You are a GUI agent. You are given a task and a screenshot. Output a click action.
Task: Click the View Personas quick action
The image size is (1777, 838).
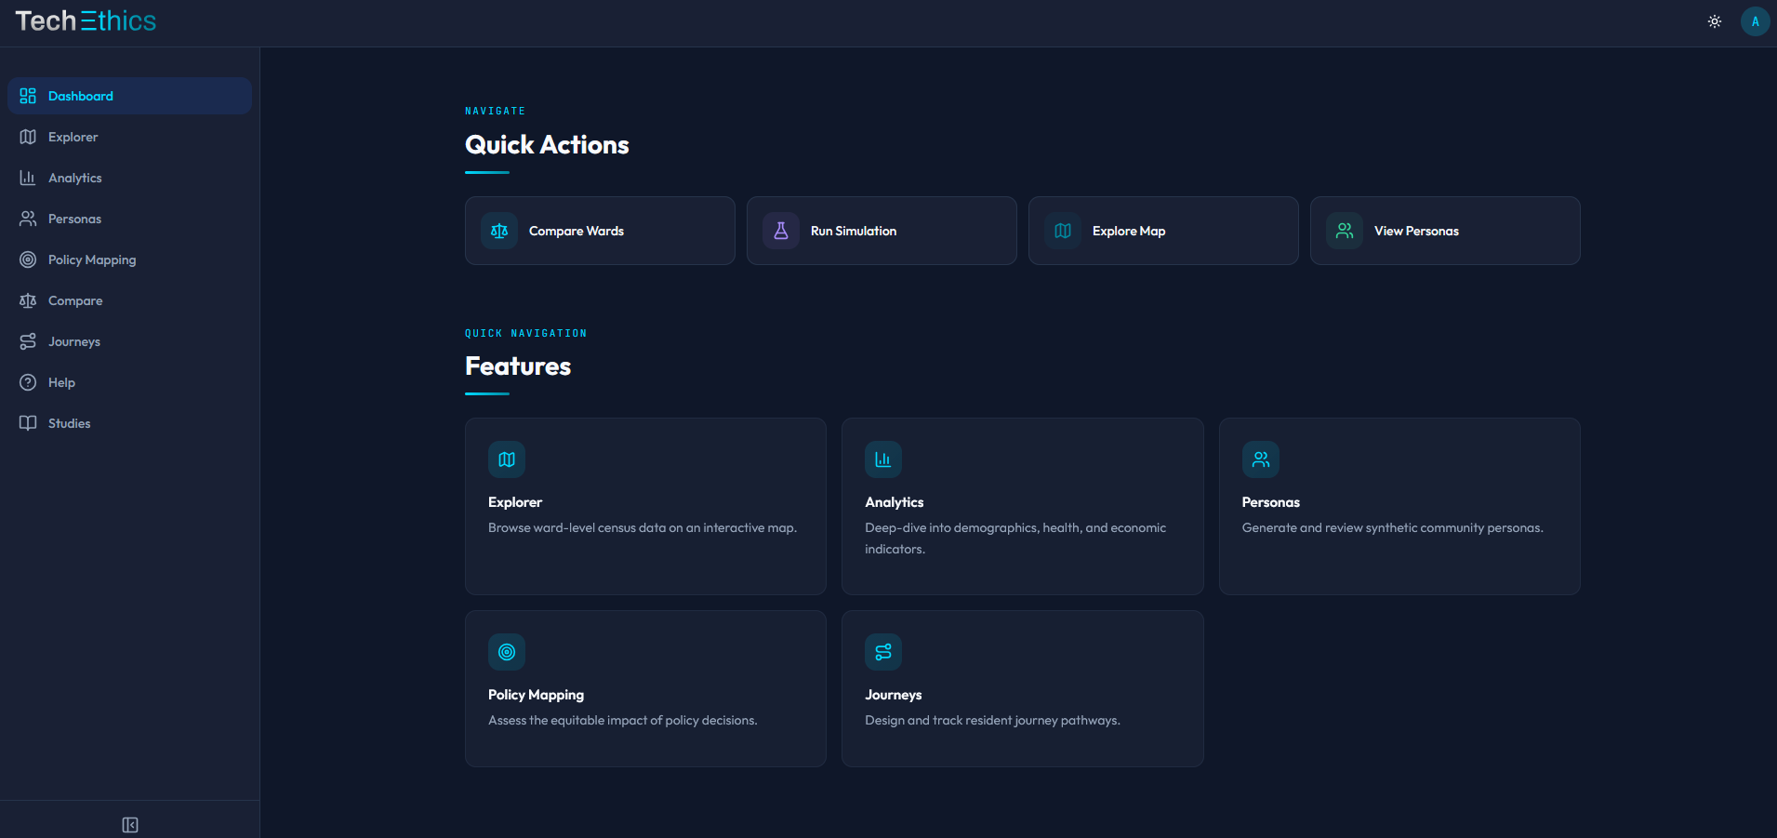click(1444, 230)
